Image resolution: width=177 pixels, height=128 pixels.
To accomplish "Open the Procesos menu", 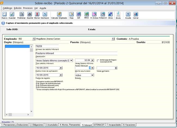I will pos(28,8).
